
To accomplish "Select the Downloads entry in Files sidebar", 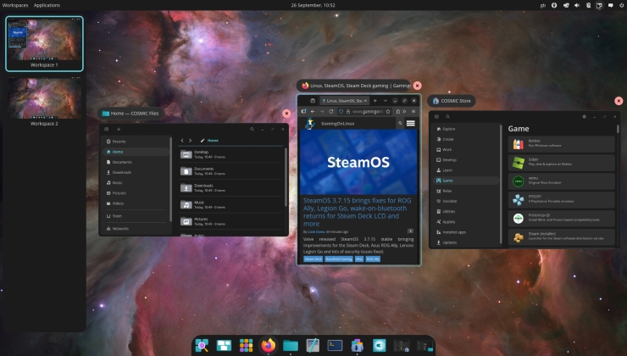I will [x=122, y=172].
